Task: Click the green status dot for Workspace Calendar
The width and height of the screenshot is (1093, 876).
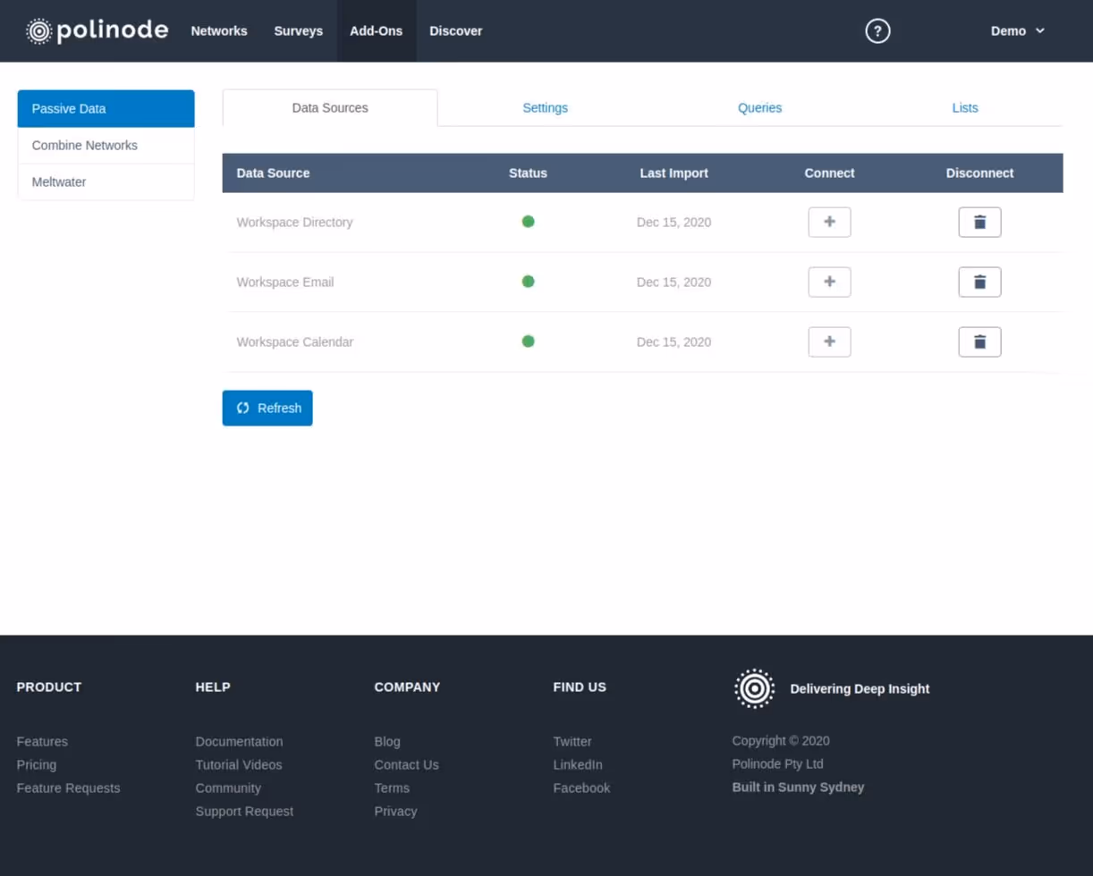Action: point(528,341)
